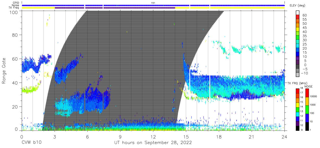Click the 100 tick on the Range Gate axis
320x148 pixels.
[x=14, y=12]
